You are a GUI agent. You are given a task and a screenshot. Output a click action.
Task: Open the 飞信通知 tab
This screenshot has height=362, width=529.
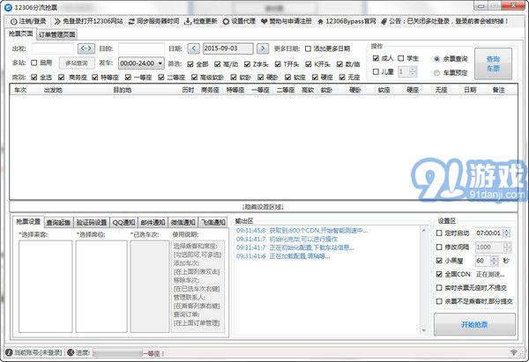213,223
